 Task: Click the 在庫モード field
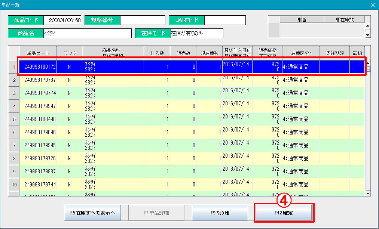196,33
